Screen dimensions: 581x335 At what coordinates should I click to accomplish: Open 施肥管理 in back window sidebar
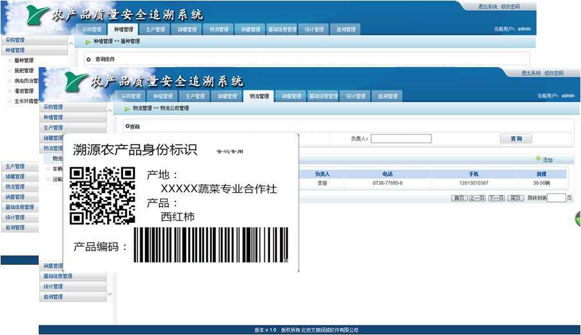coord(24,70)
